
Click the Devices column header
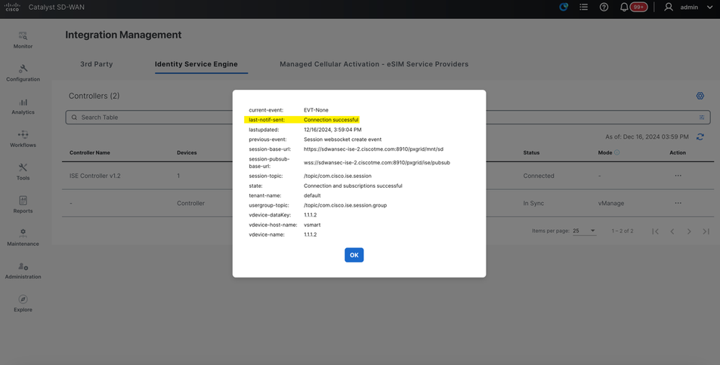187,152
